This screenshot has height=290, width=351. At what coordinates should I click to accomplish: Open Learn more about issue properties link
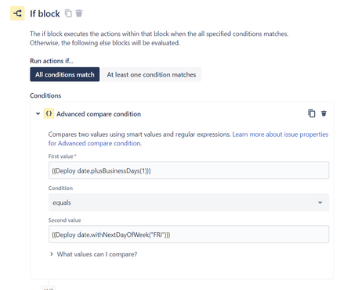coord(280,134)
